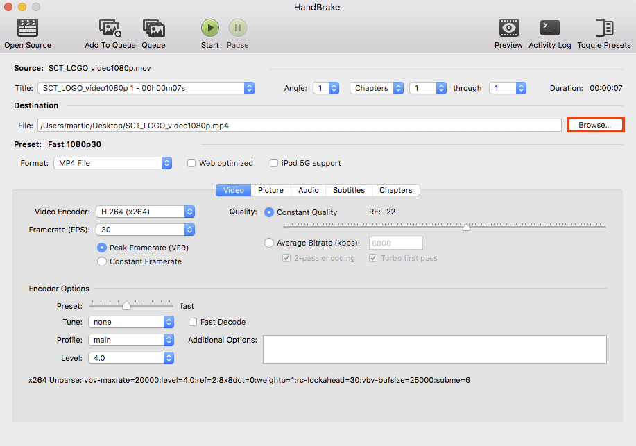636x446 pixels.
Task: Enable iPod 5G support
Action: click(x=274, y=163)
